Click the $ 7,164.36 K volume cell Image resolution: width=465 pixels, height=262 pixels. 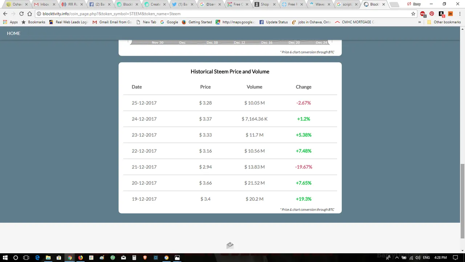[254, 119]
